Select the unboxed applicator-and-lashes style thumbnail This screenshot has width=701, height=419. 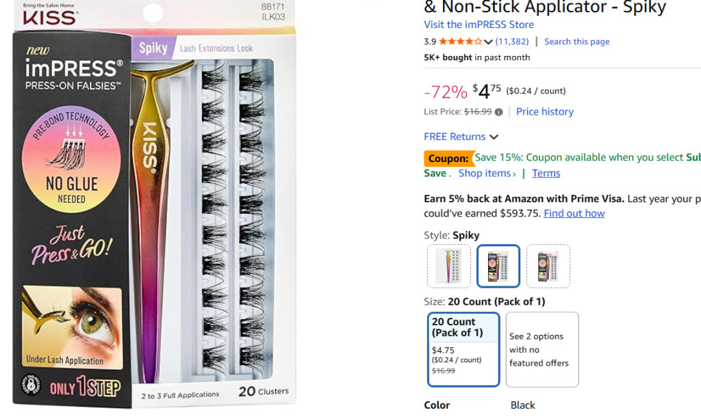click(449, 267)
